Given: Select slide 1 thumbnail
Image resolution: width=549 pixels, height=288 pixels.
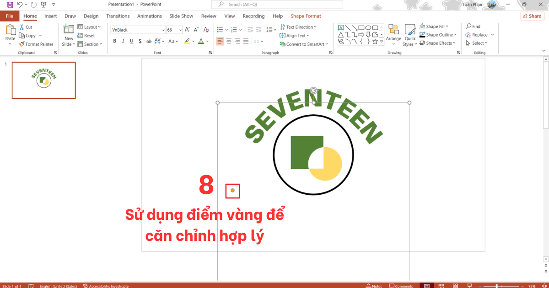Looking at the screenshot, I should click(43, 80).
